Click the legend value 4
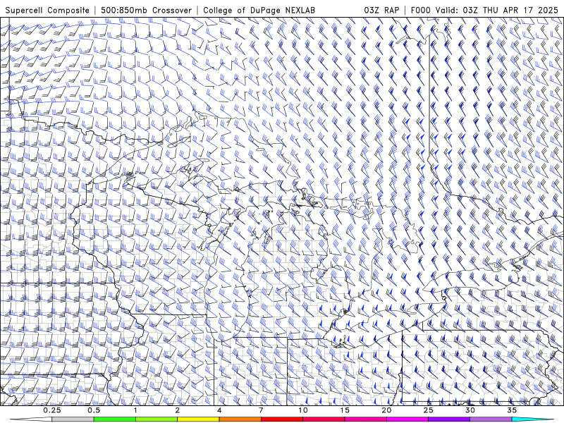Image resolution: width=564 pixels, height=423 pixels. tap(219, 410)
